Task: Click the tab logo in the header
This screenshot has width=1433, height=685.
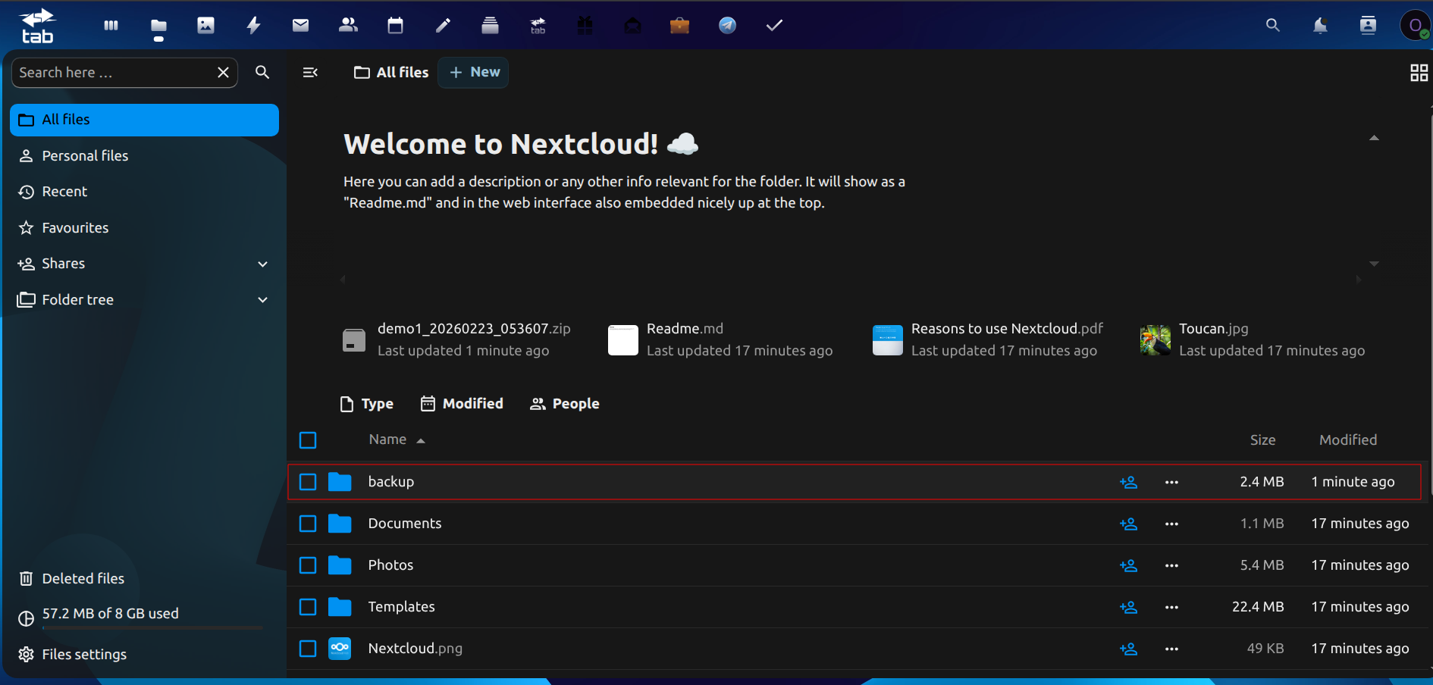Action: (x=37, y=26)
